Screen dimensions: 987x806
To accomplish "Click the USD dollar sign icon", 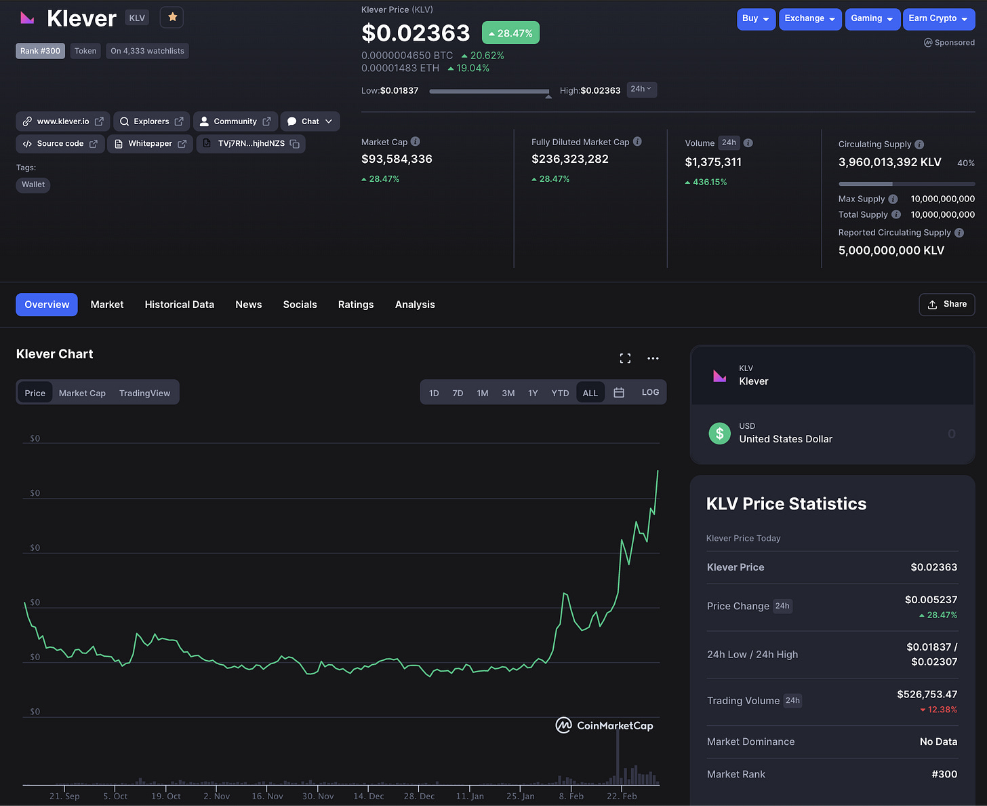I will point(719,433).
